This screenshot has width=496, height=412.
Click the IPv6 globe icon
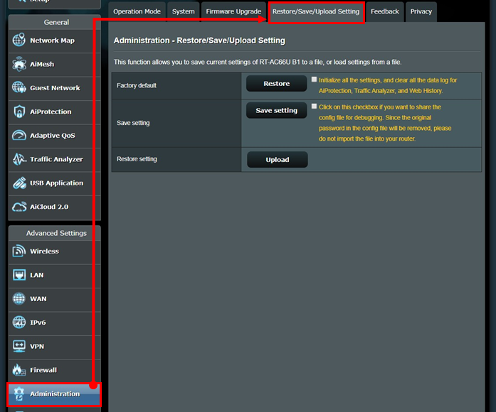tap(19, 322)
